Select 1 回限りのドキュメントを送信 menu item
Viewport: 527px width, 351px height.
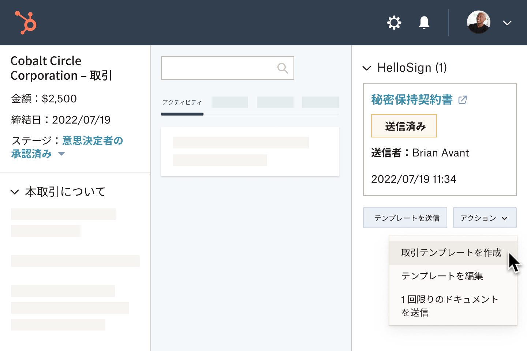pyautogui.click(x=449, y=306)
